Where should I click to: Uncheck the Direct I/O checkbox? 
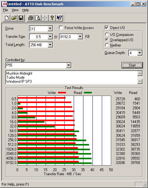[x=106, y=28]
